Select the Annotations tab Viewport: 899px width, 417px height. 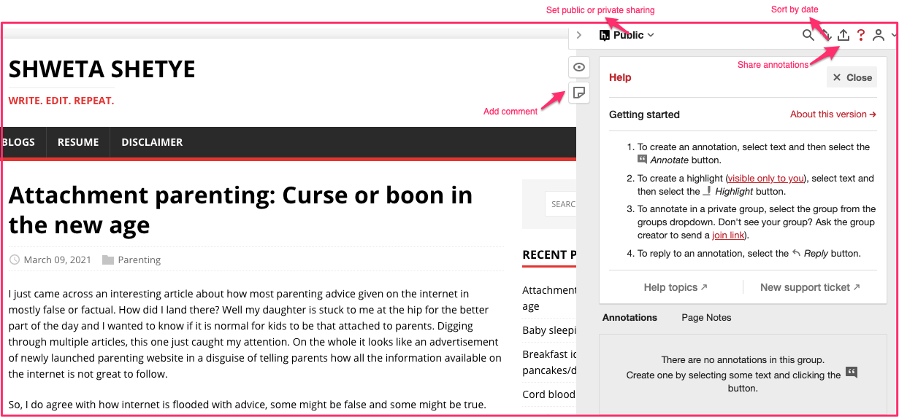click(x=630, y=317)
